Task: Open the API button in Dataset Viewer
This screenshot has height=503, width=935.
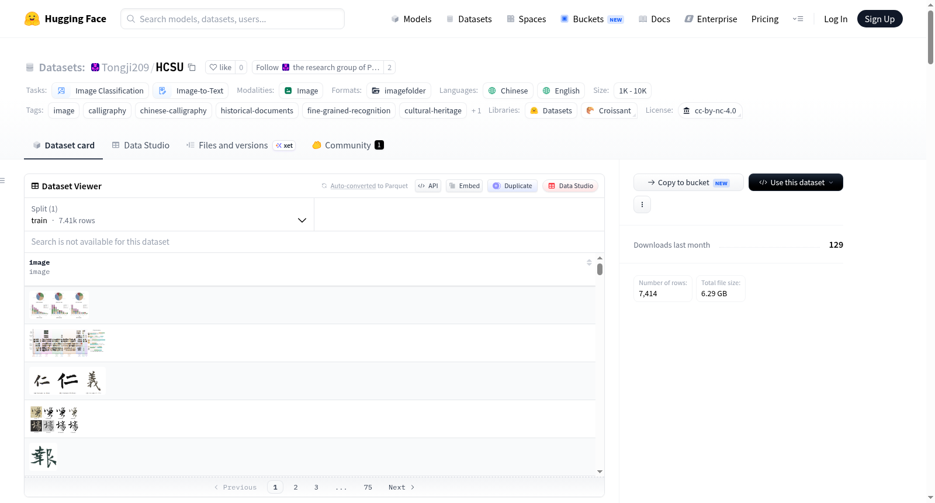Action: [428, 186]
